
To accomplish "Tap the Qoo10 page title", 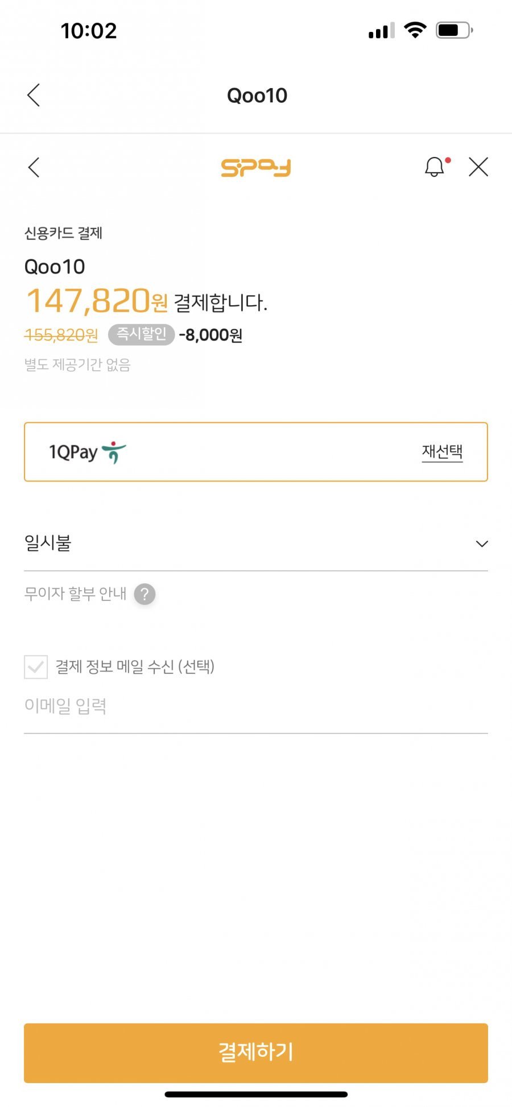I will click(x=257, y=96).
